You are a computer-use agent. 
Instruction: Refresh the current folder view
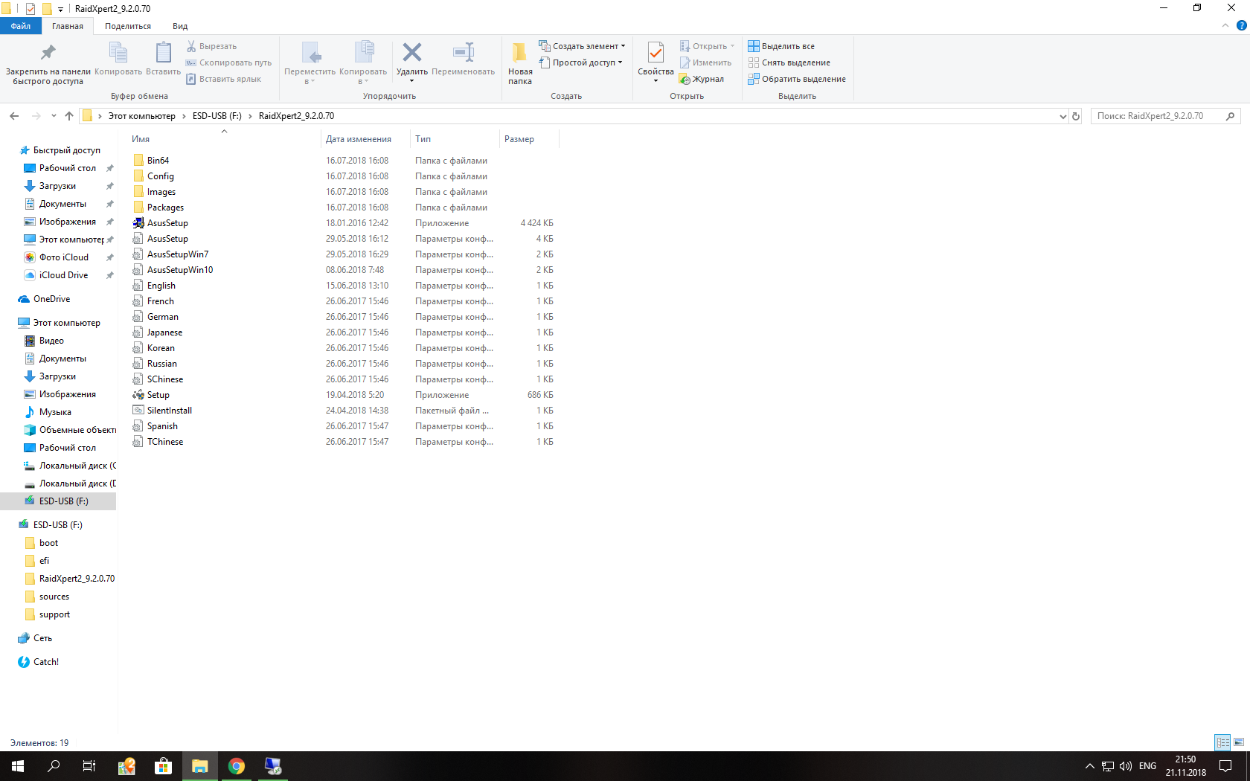click(x=1076, y=116)
